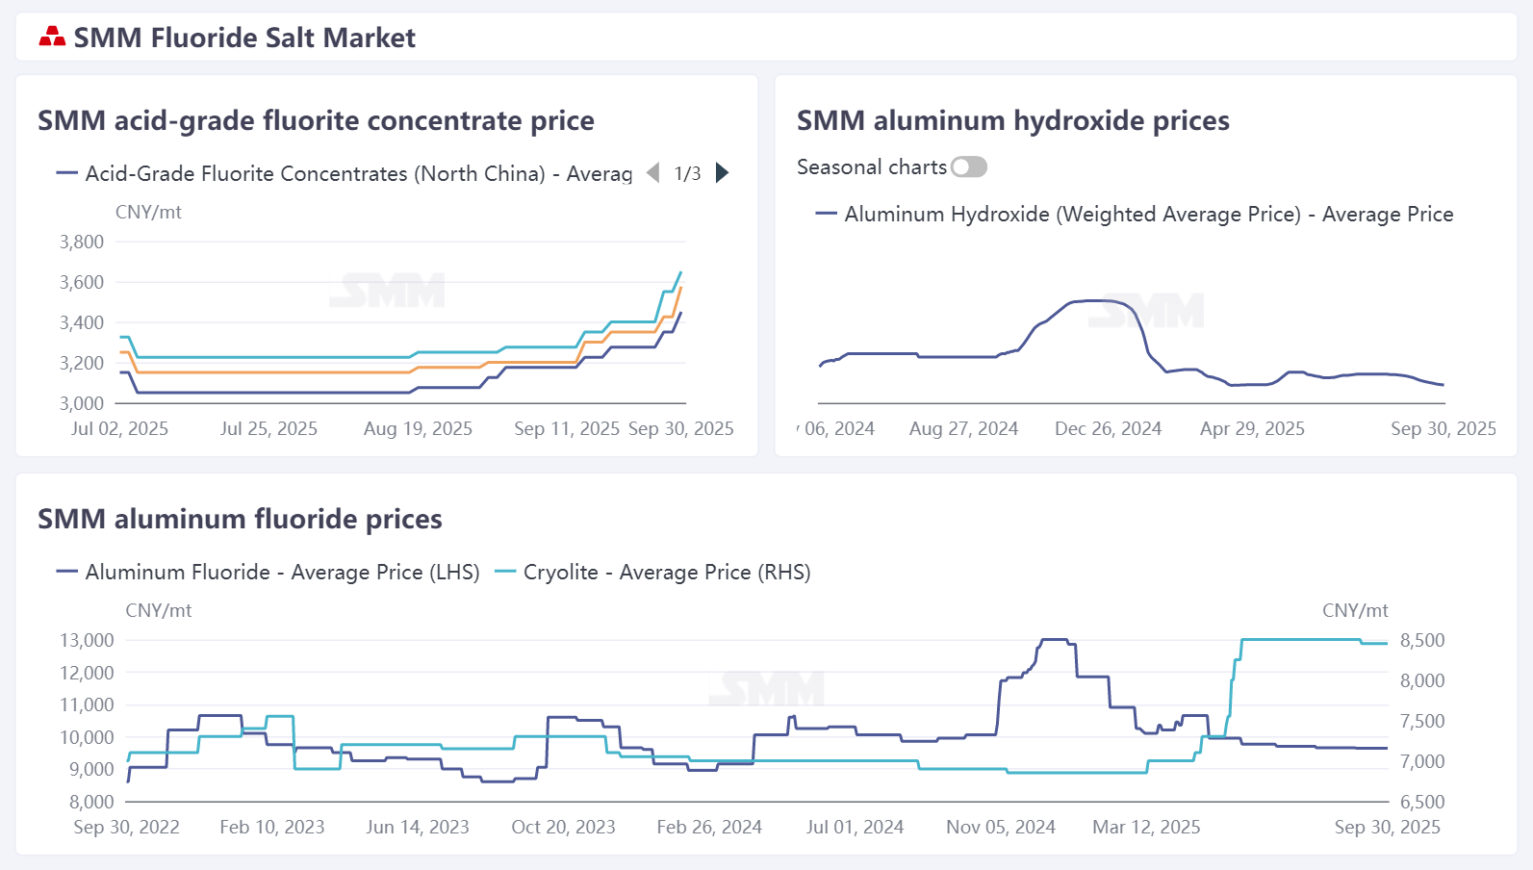Click the 13,000 left axis value
Screen dimensions: 1533x870
coord(87,640)
